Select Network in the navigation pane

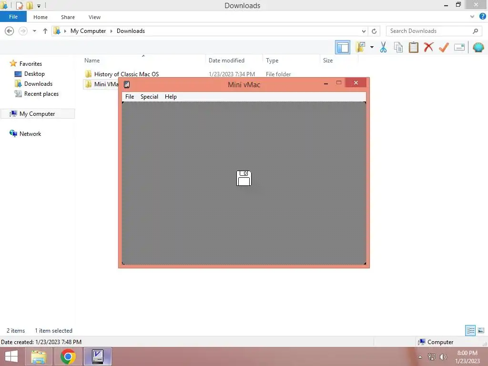tap(30, 133)
